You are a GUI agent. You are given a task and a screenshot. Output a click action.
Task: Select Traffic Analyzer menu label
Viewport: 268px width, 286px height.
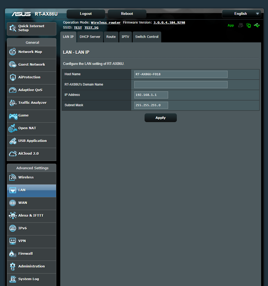coord(33,103)
